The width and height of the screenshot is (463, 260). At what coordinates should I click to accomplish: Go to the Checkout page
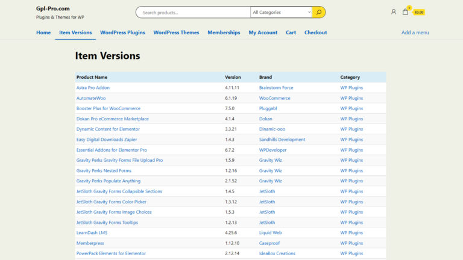315,32
